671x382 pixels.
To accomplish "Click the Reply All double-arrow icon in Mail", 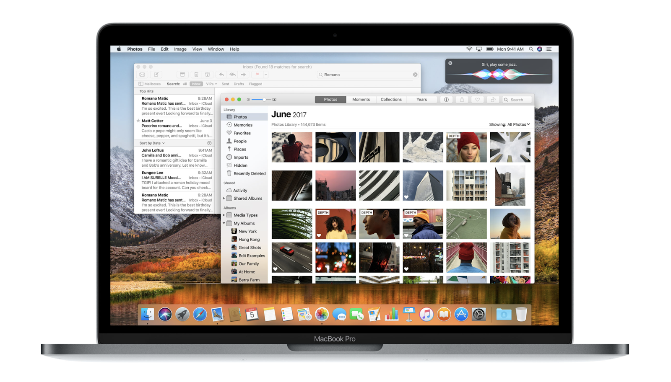I will click(232, 75).
